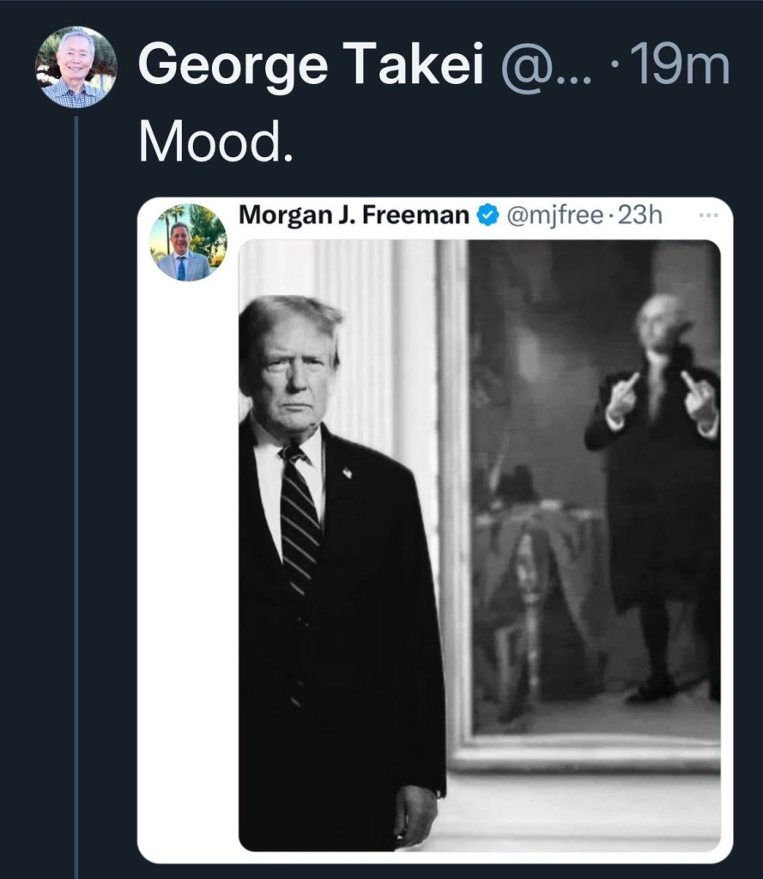Open the @mjfree handle link

(555, 215)
